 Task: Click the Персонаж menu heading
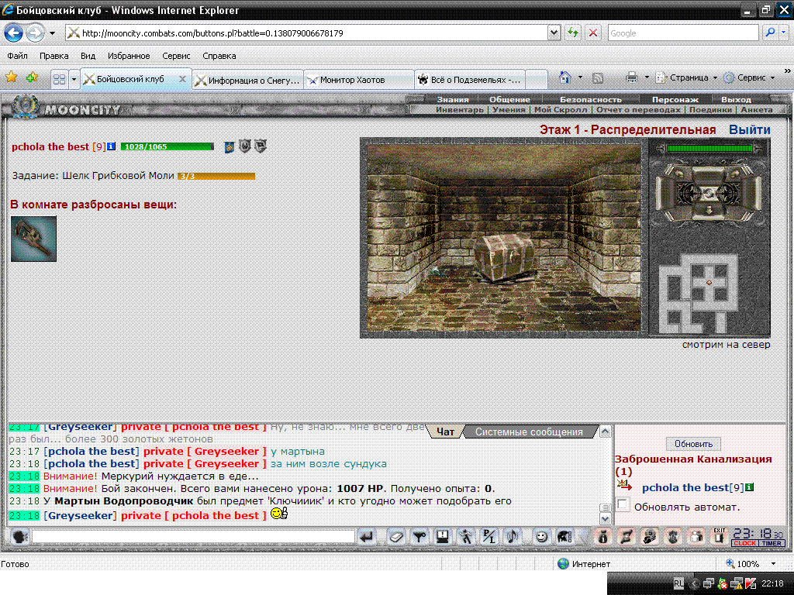point(675,100)
